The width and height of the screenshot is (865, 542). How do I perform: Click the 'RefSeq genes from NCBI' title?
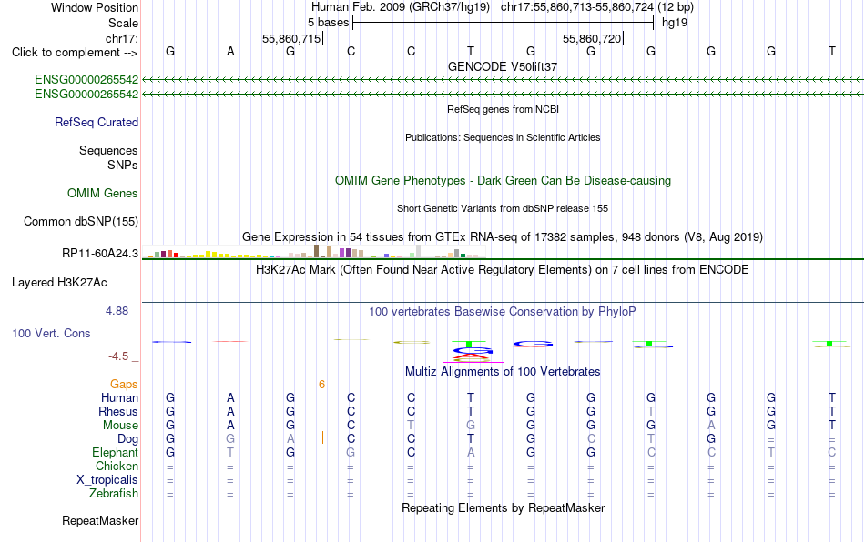tap(504, 110)
